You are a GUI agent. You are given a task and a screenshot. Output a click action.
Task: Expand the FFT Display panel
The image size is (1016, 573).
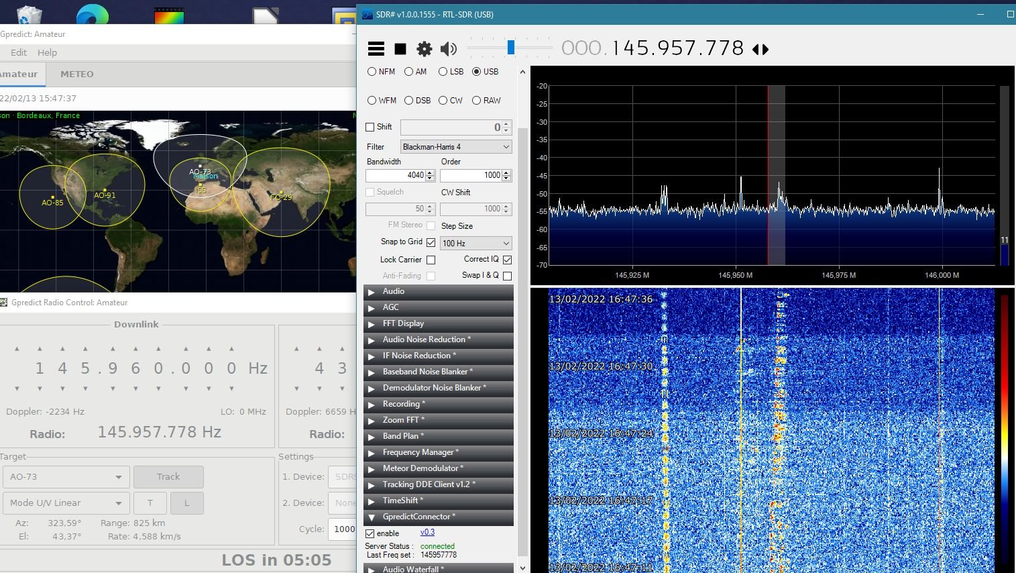coord(439,324)
